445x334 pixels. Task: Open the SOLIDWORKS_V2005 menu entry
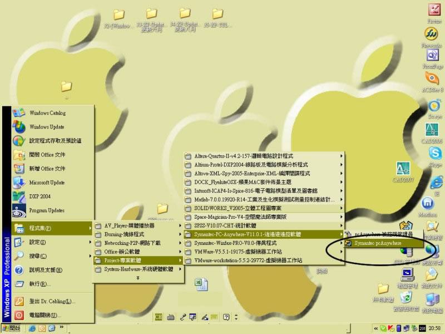click(x=264, y=208)
